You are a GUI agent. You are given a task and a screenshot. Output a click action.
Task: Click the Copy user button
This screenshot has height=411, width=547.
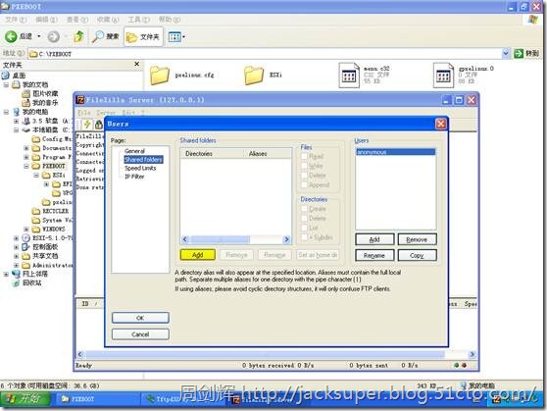coord(418,255)
